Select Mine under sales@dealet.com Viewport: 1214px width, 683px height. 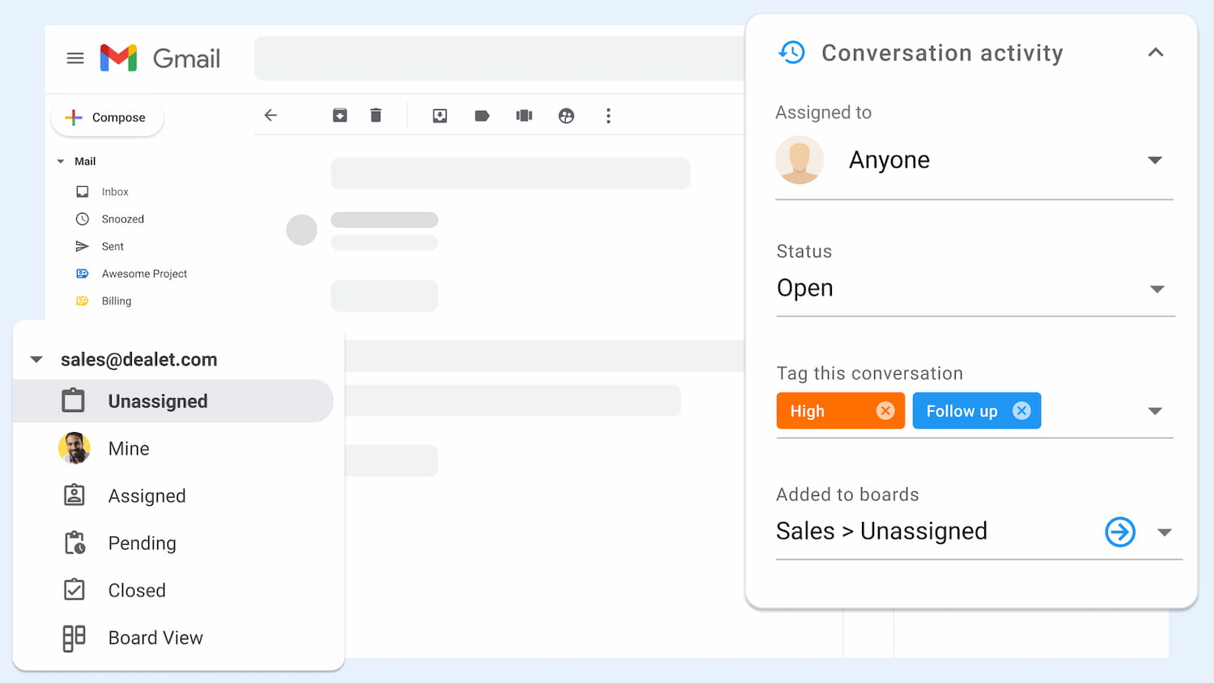128,448
